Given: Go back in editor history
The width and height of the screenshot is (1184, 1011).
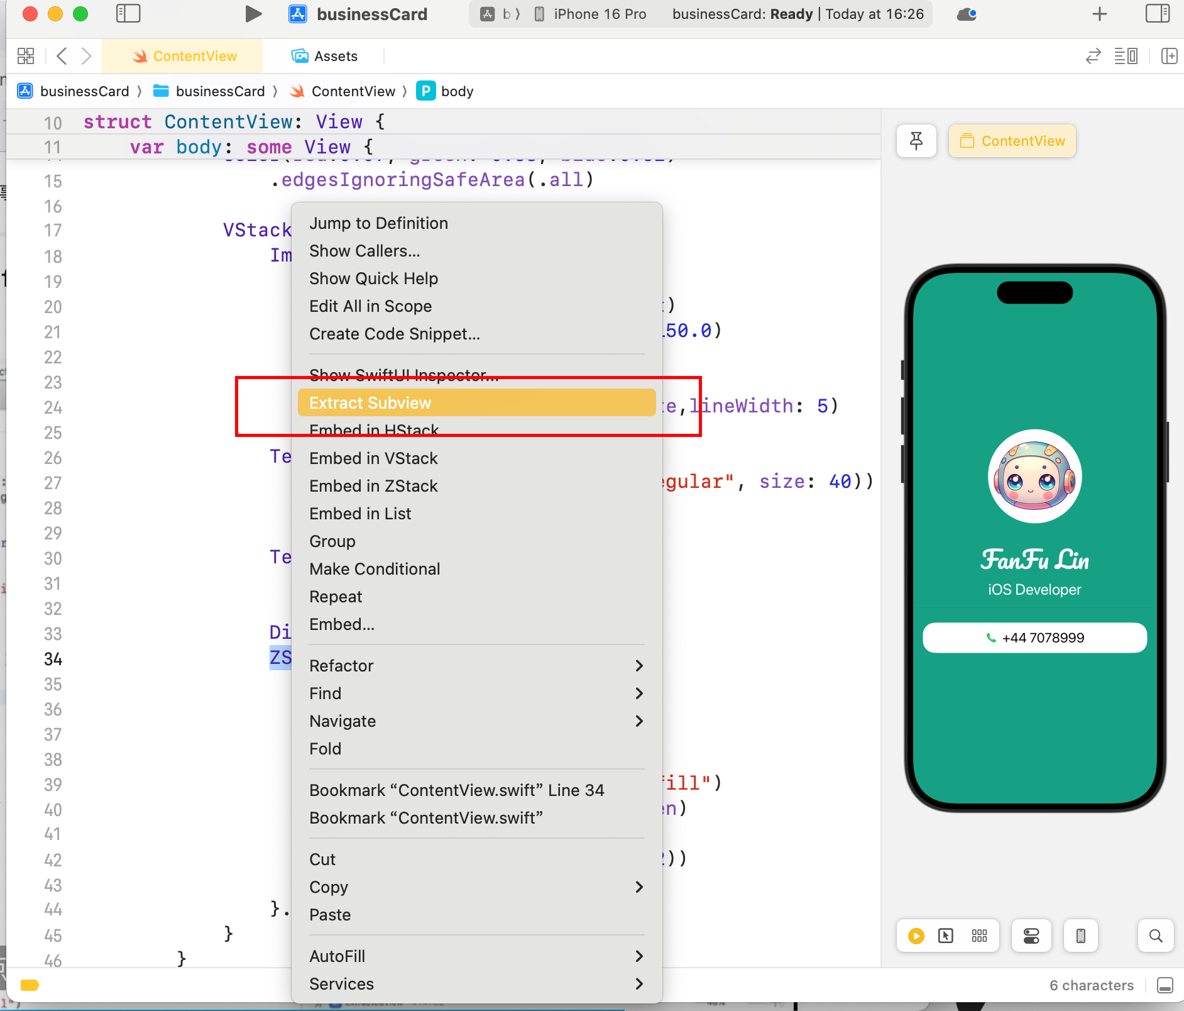Looking at the screenshot, I should click(x=62, y=56).
